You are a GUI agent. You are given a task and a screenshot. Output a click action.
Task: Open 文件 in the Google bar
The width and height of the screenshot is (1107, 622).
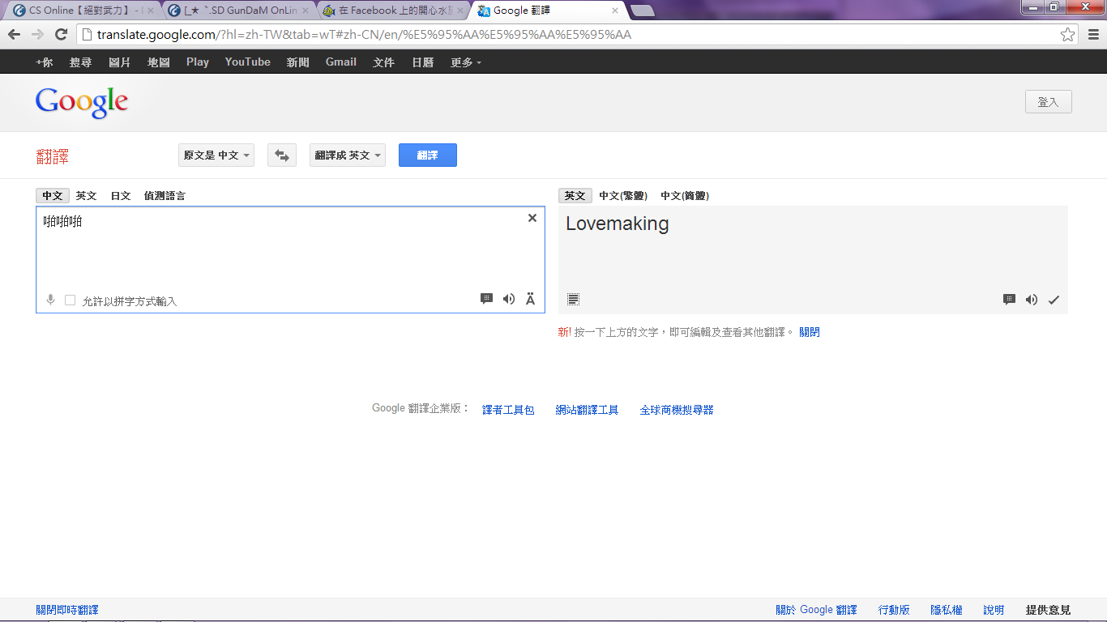[x=384, y=62]
